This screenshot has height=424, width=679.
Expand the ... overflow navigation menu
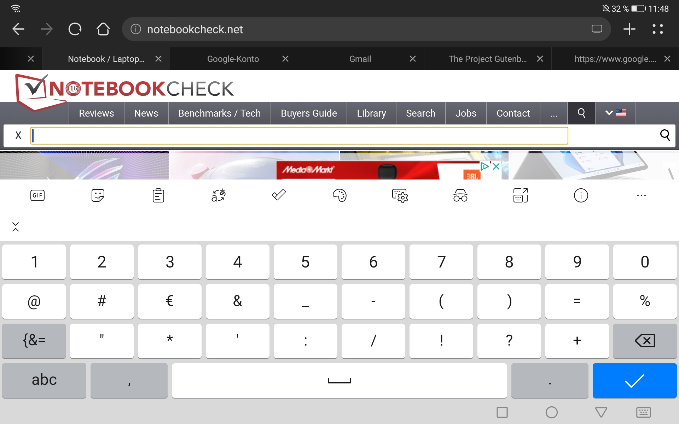click(x=554, y=113)
